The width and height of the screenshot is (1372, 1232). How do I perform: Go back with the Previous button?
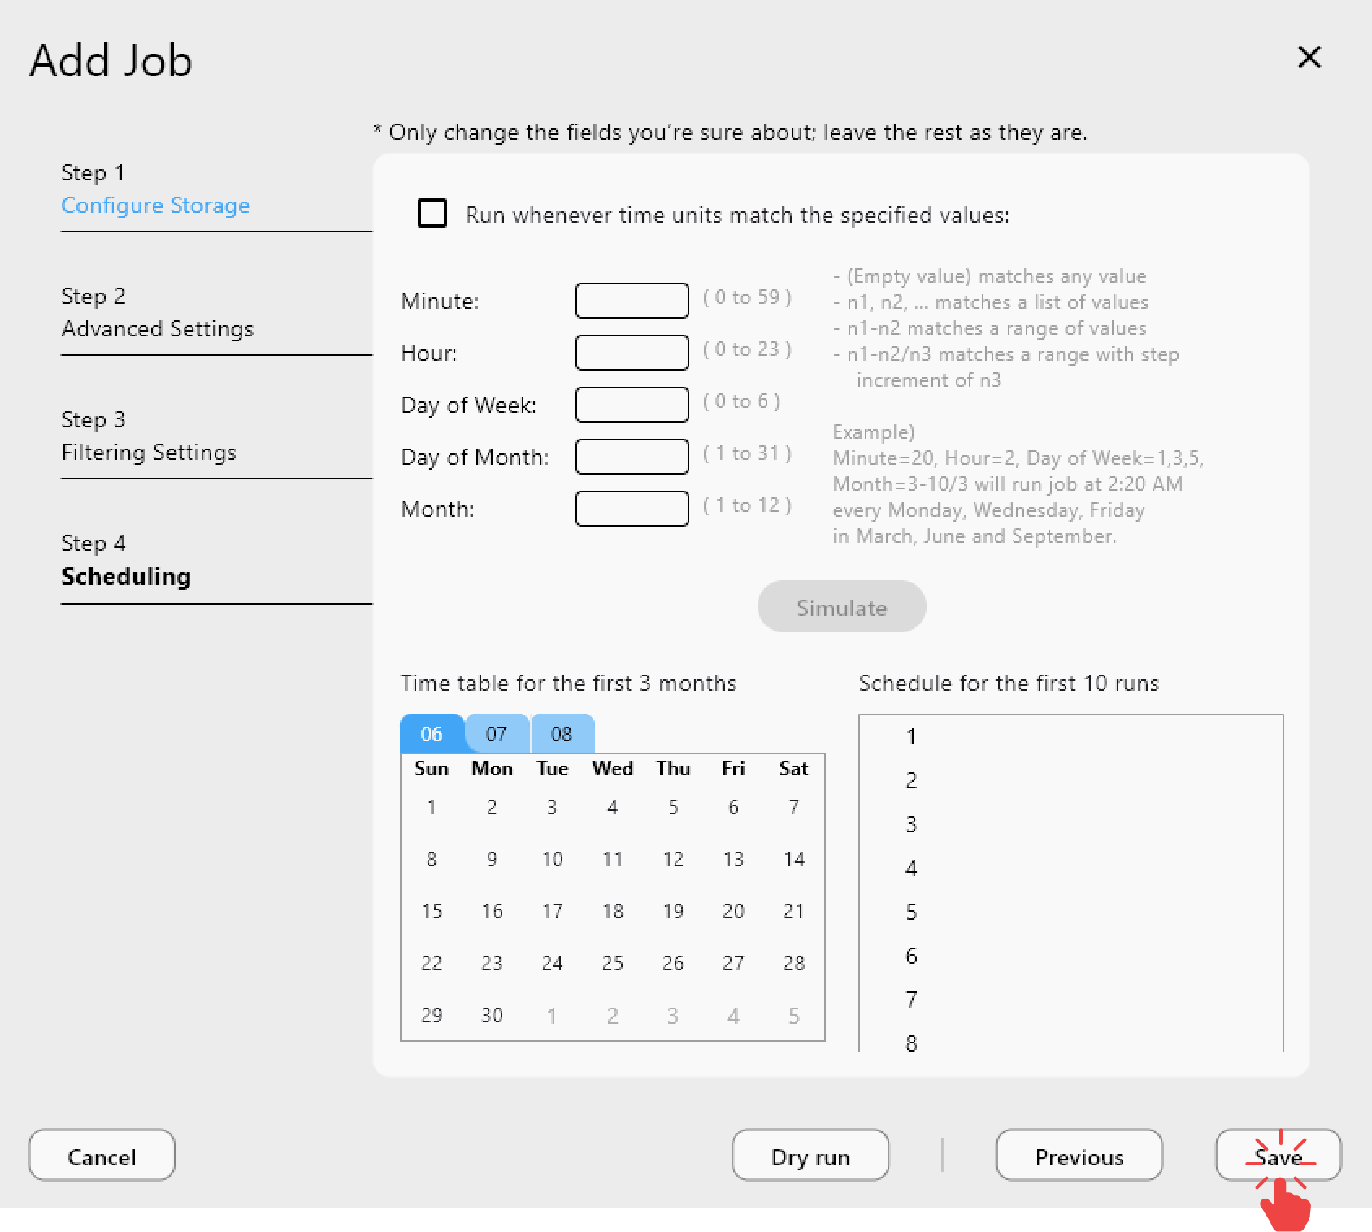click(x=1079, y=1156)
